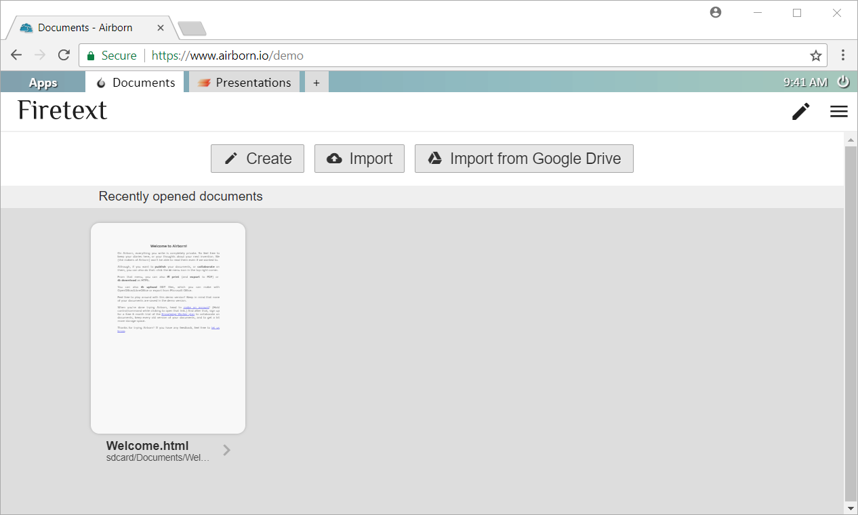The image size is (858, 515).
Task: Bookmark this page with the star
Action: pyautogui.click(x=816, y=56)
